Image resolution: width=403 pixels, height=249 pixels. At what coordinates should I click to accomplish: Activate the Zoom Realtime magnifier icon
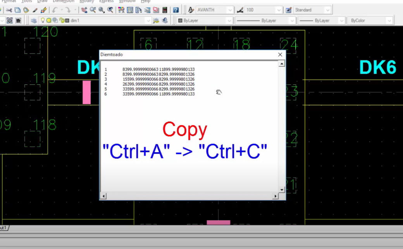(x=93, y=10)
